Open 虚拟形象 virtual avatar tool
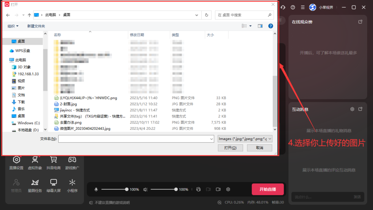This screenshot has height=210, width=373. 35,162
